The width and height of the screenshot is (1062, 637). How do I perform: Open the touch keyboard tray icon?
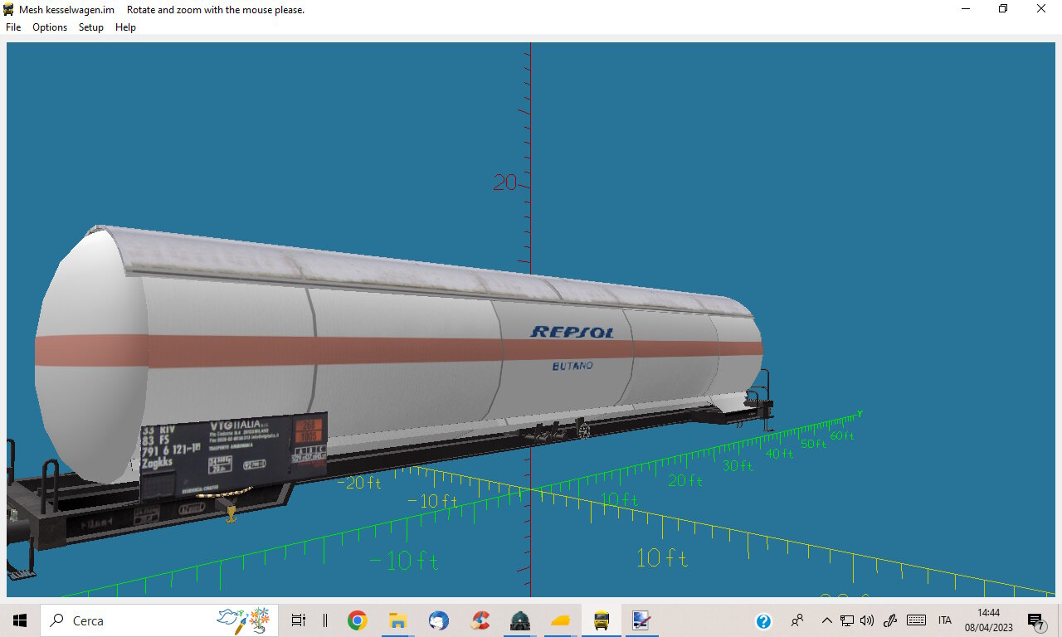click(x=916, y=620)
